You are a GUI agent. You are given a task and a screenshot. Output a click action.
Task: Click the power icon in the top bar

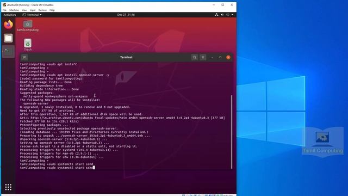tap(228, 15)
